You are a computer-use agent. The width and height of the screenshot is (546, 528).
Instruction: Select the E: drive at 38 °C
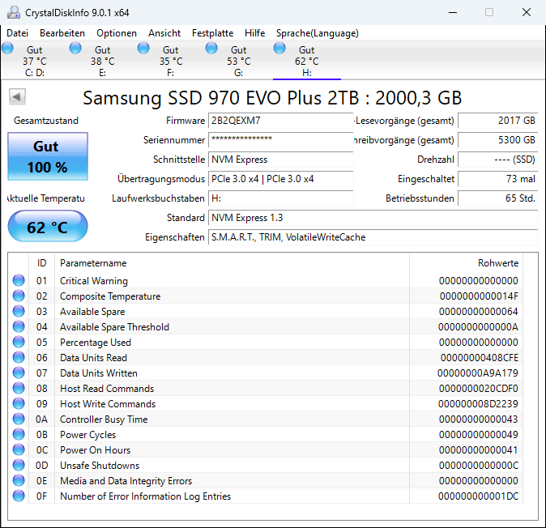coord(102,61)
